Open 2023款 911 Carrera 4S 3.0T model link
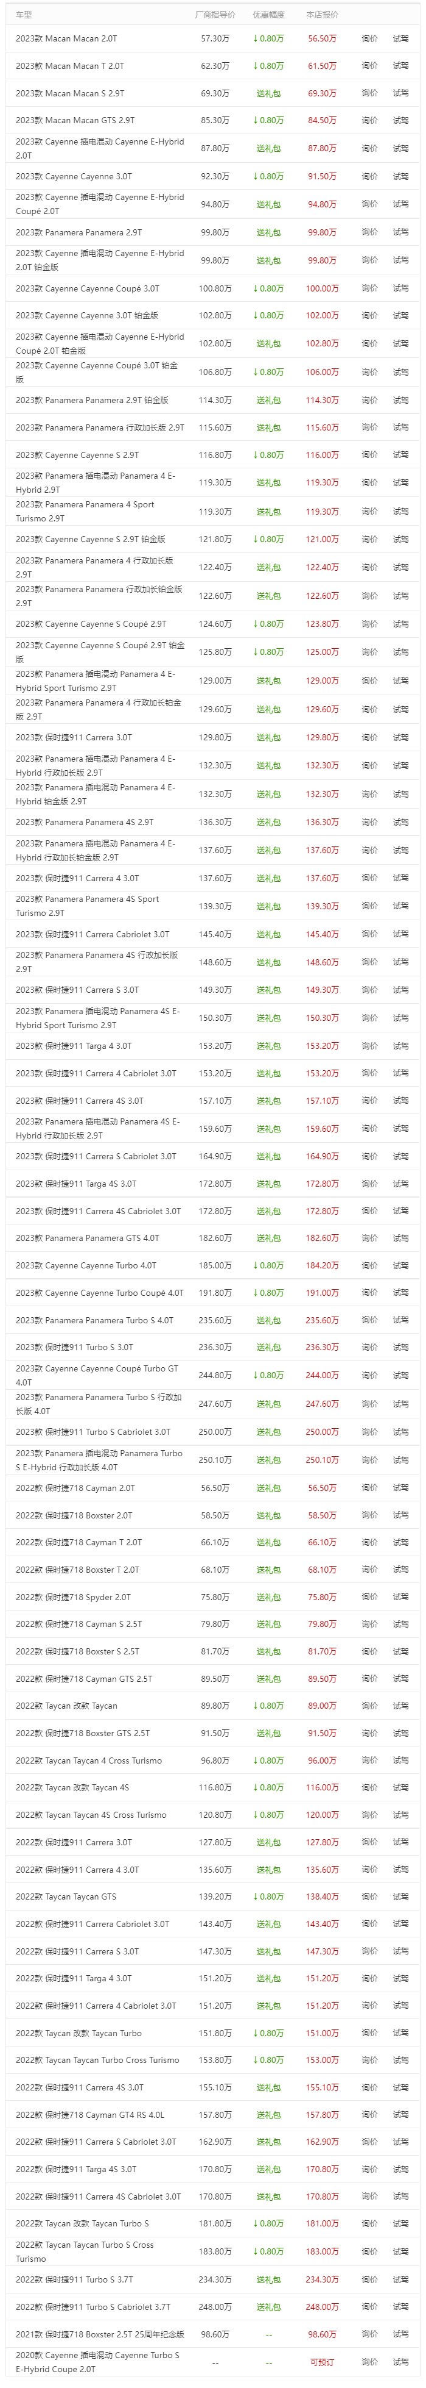426x2388 pixels. (x=80, y=1101)
